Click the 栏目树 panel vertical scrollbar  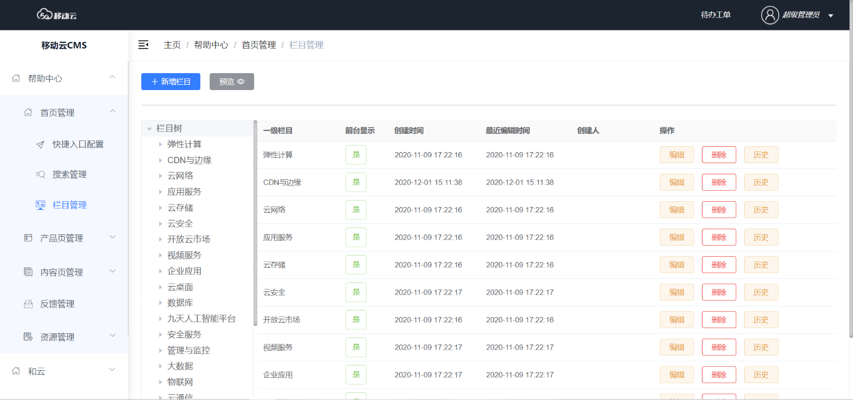click(255, 222)
